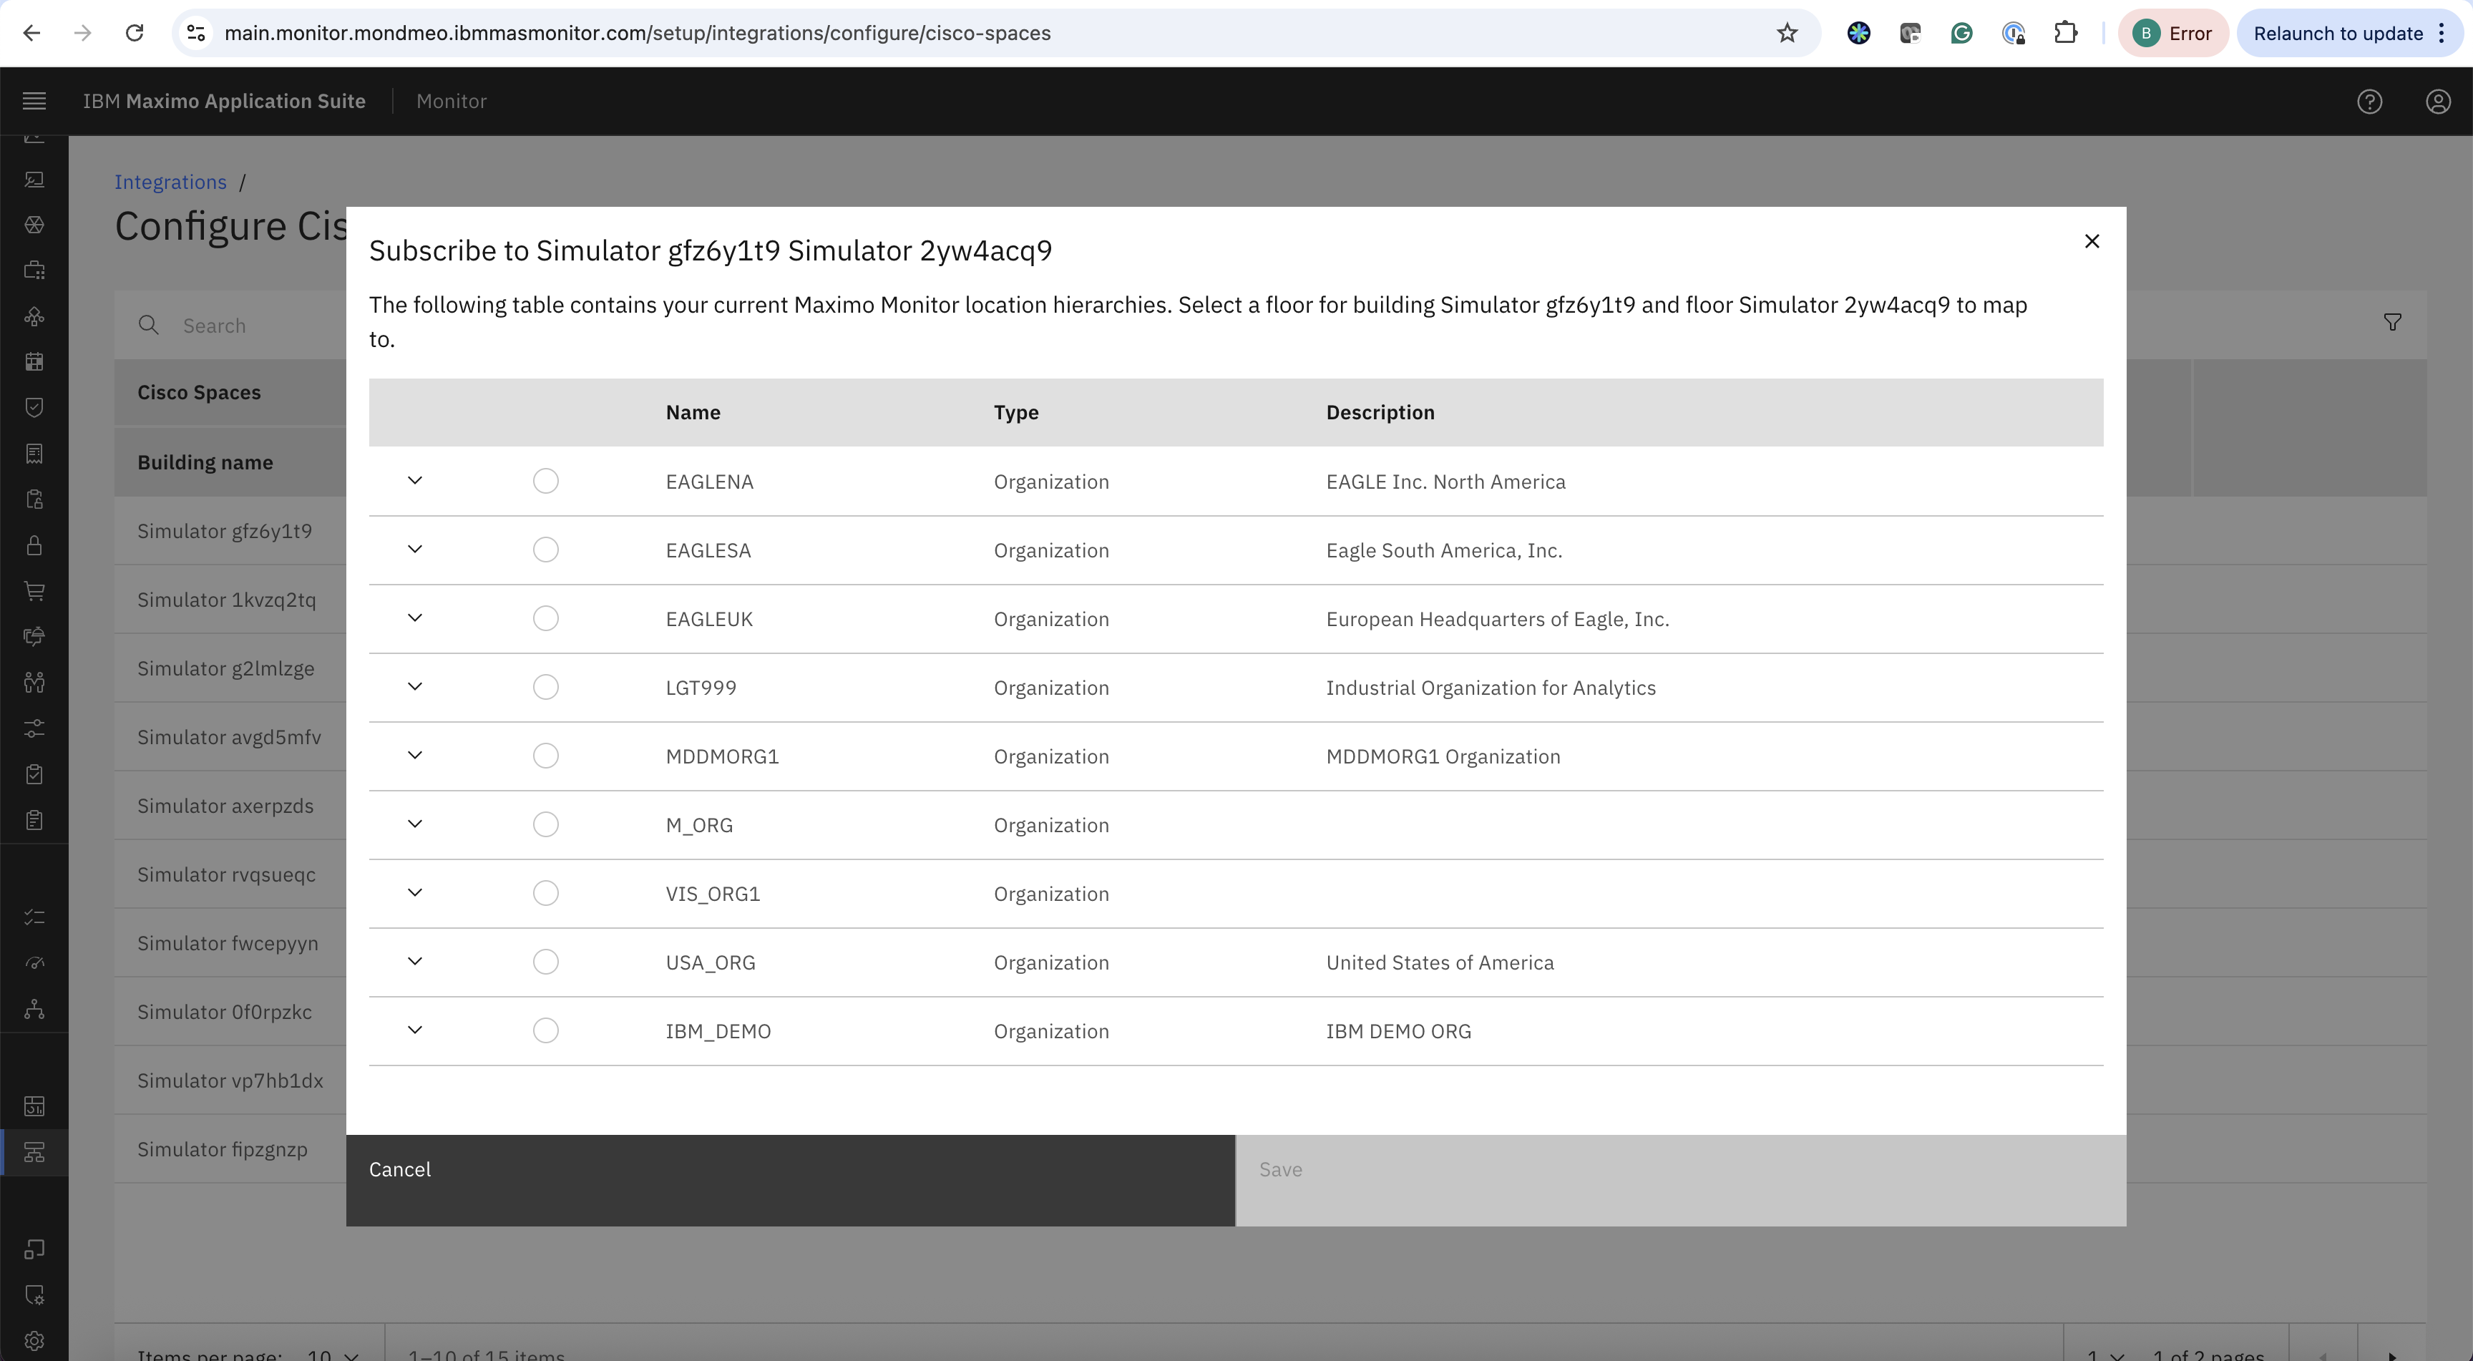Open the hierarchy tree sidebar icon
This screenshot has width=2473, height=1361.
[x=34, y=1010]
